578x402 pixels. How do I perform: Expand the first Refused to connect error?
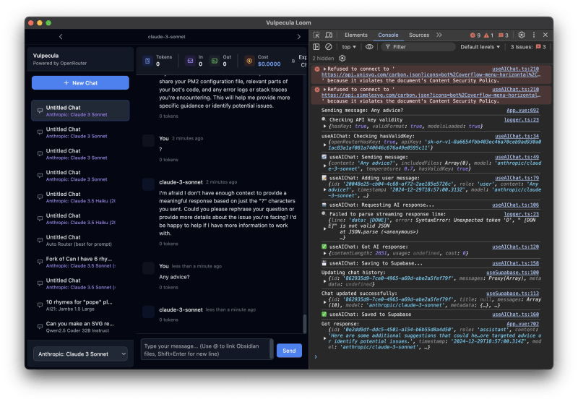pyautogui.click(x=324, y=69)
